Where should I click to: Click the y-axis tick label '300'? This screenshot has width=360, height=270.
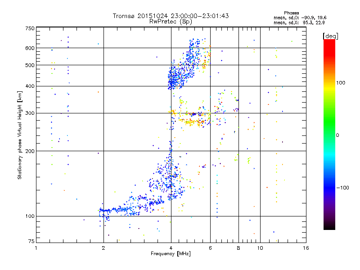pos(30,113)
